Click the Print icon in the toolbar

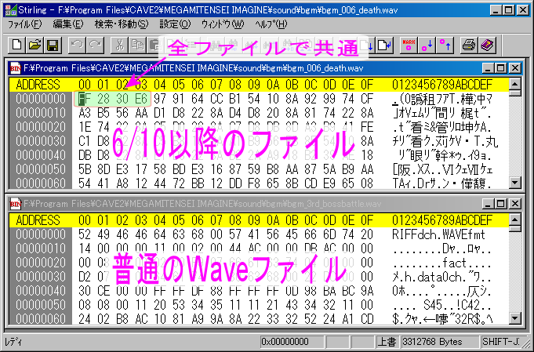(x=470, y=45)
